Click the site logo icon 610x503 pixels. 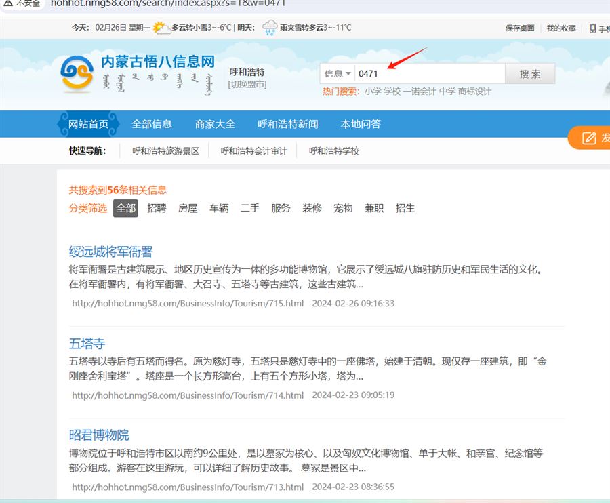[x=76, y=73]
